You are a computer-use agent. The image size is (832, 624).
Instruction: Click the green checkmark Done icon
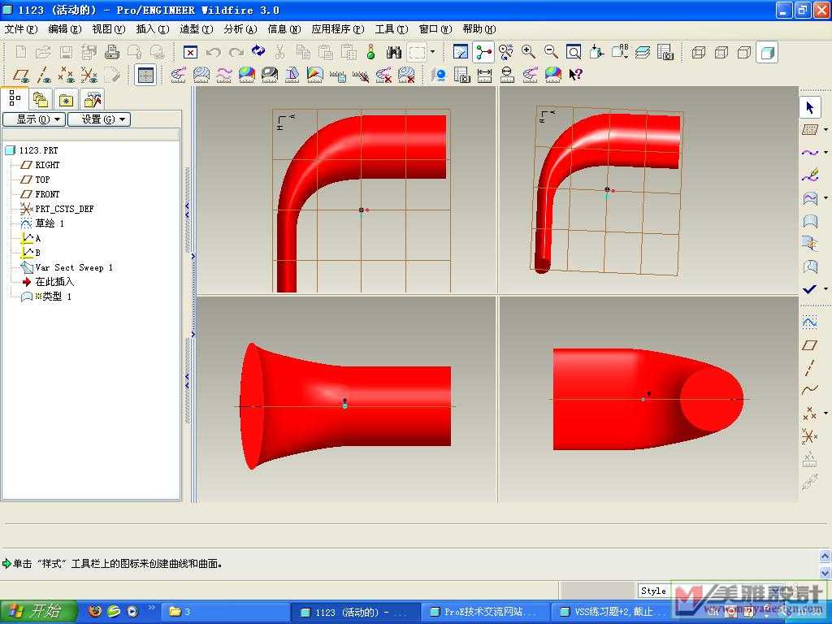tap(809, 289)
